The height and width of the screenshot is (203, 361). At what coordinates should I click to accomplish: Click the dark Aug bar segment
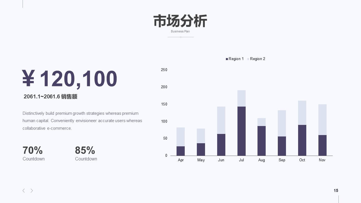[261, 141]
